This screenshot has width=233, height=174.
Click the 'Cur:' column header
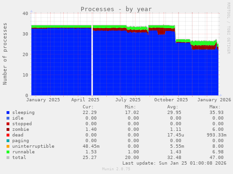88,107
